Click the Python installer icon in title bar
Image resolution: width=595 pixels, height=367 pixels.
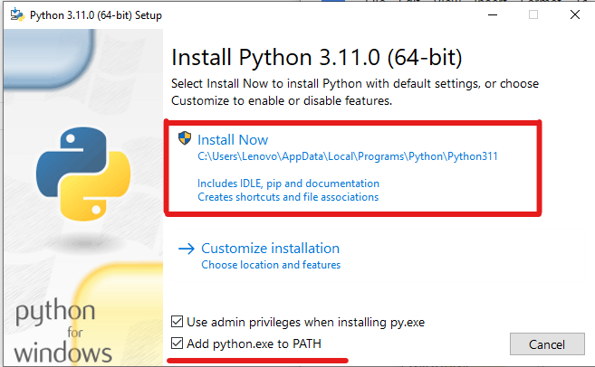click(16, 14)
